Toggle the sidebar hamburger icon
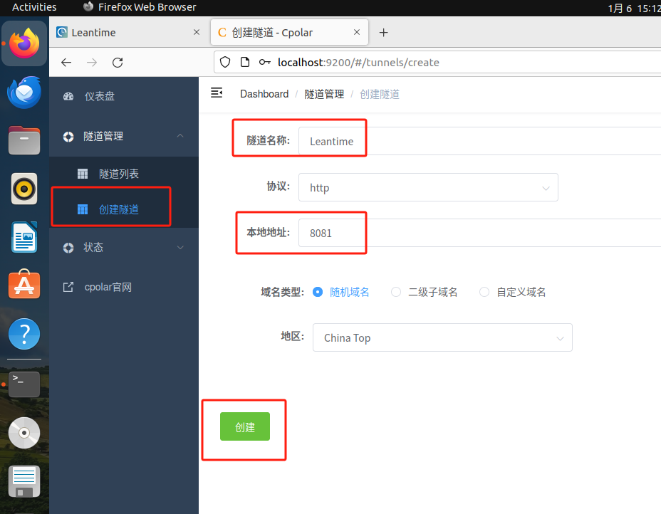 pos(217,93)
